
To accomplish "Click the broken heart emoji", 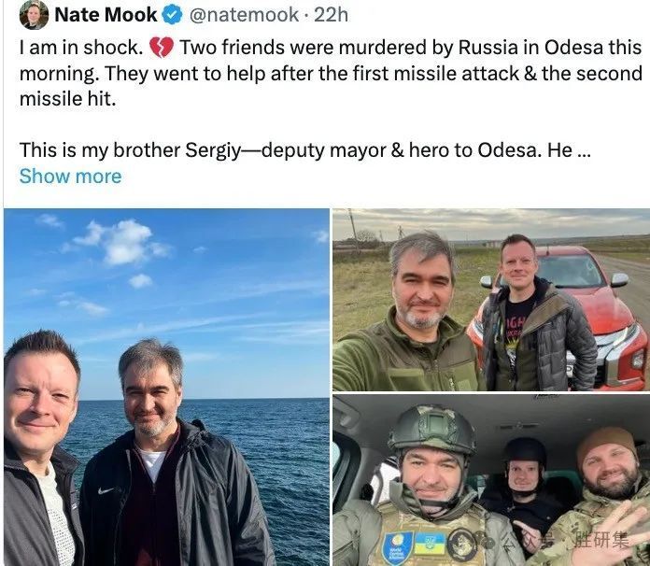I will click(162, 47).
